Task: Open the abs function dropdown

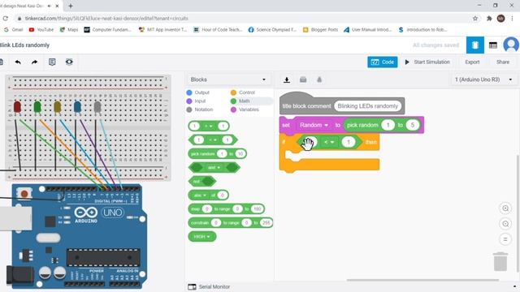Action: coord(200,195)
